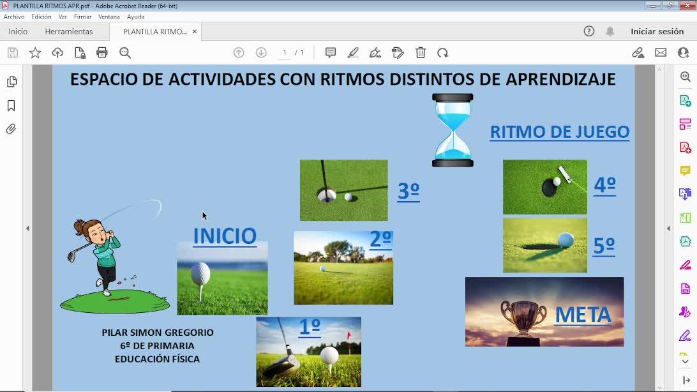Viewport: 697px width, 392px height.
Task: Open the Protect PDF tool
Action: 686,241
